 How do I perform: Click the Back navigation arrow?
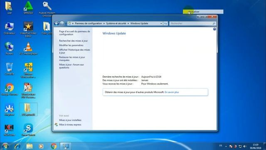(57, 23)
